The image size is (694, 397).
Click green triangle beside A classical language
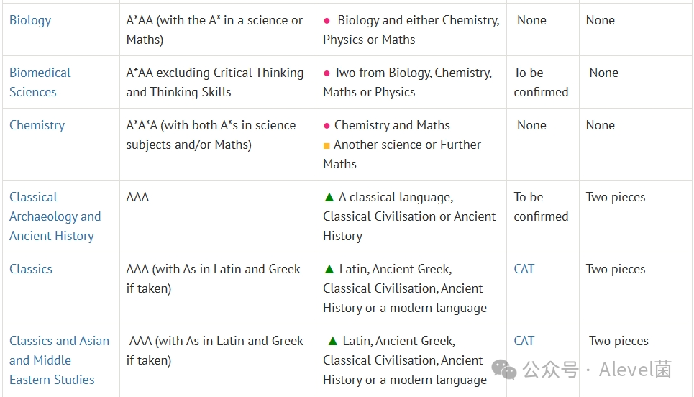329,197
